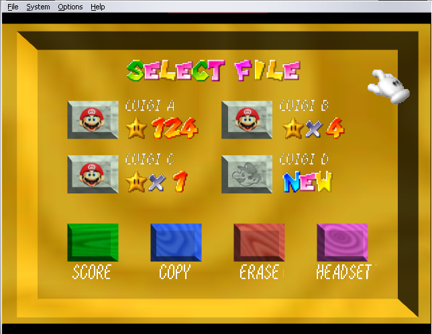
Task: Click the star icon in LUIGI C
Action: 136,181
